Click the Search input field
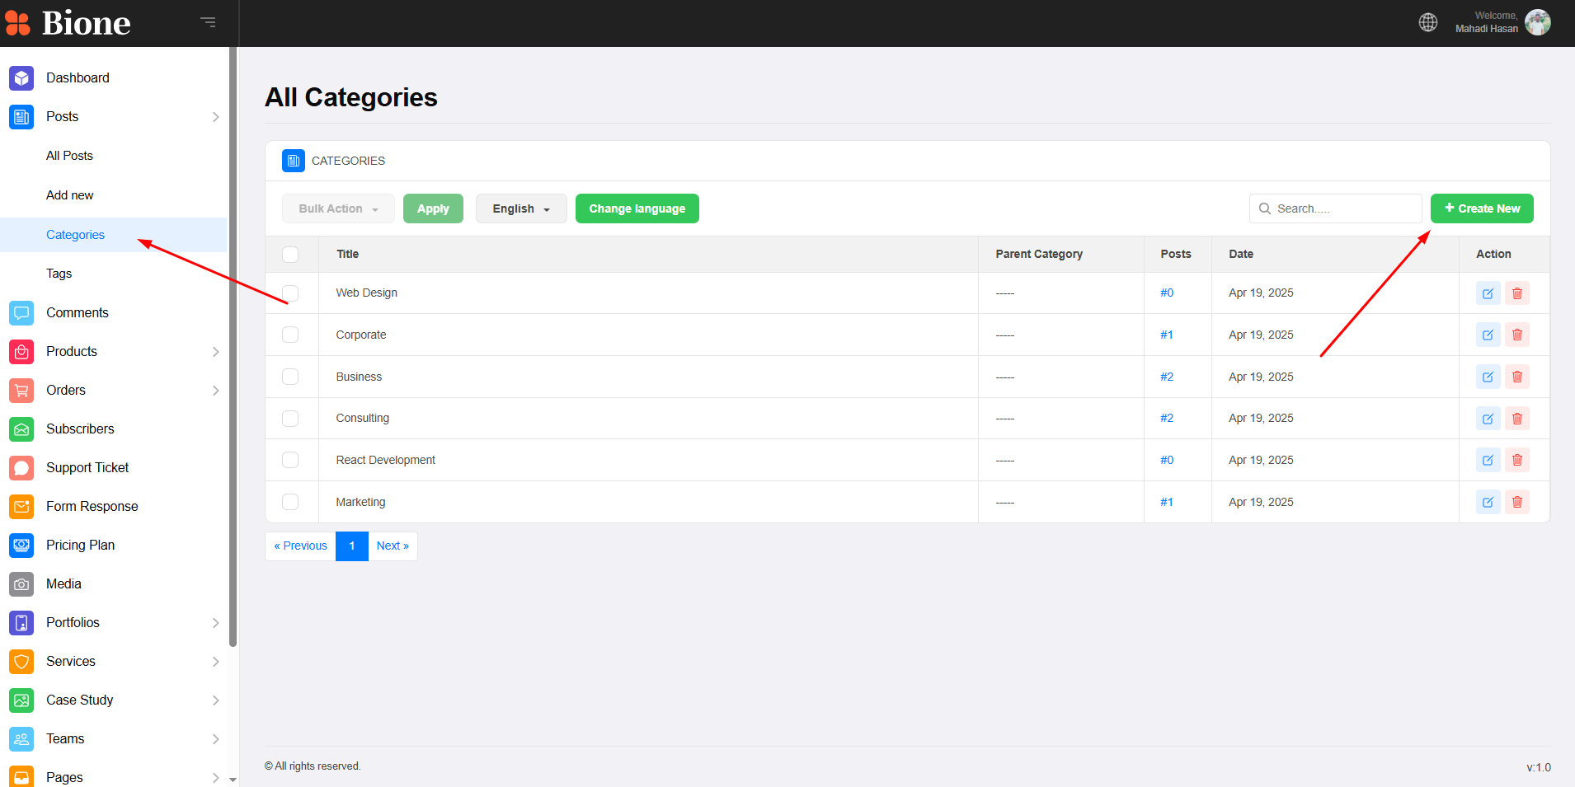Viewport: 1575px width, 787px height. pos(1335,208)
